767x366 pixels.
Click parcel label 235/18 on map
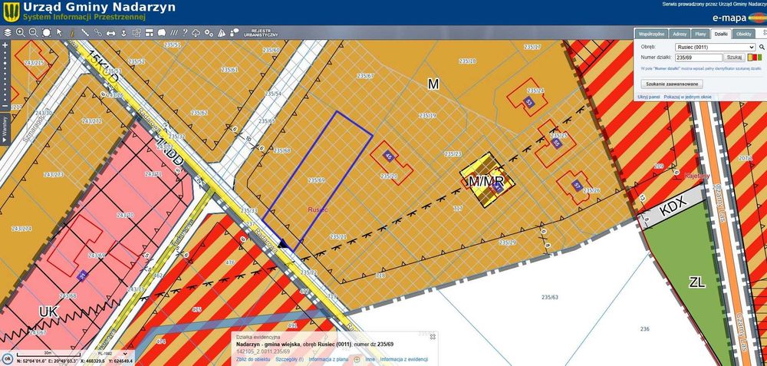coord(467,61)
